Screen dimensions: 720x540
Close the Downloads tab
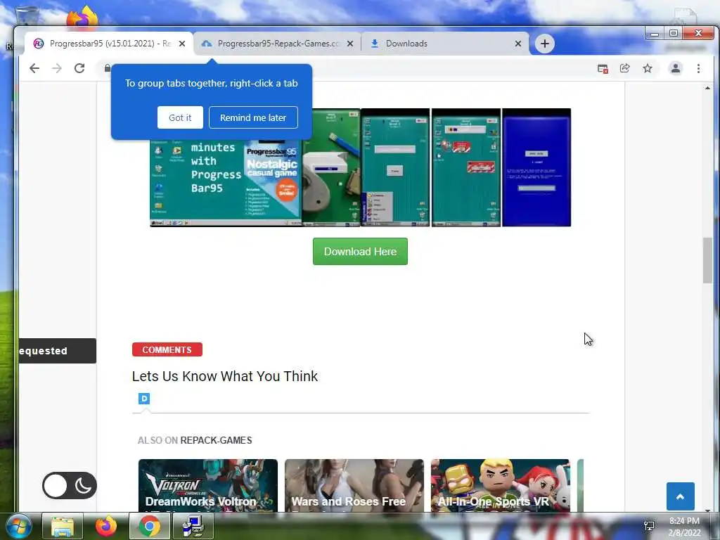click(518, 44)
